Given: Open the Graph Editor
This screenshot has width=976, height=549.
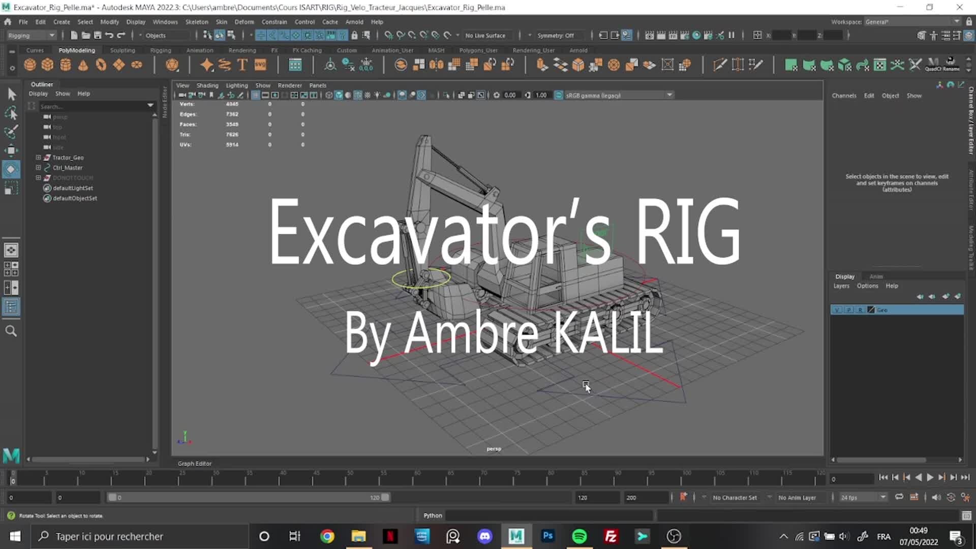Looking at the screenshot, I should [194, 463].
